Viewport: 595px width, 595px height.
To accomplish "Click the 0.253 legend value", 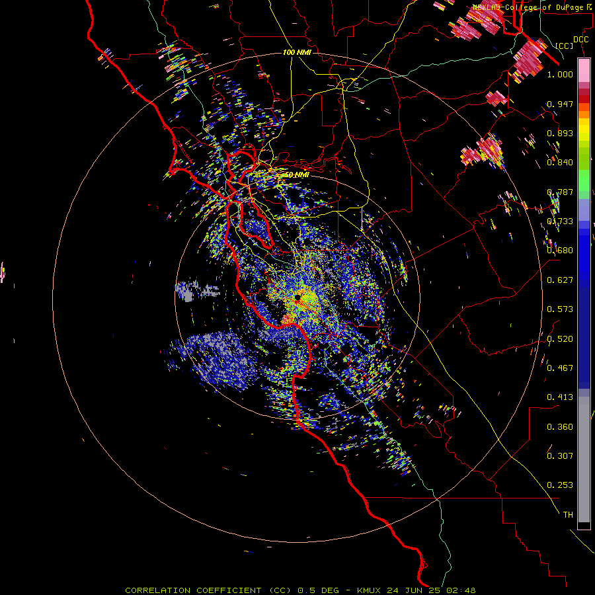I will (x=560, y=485).
